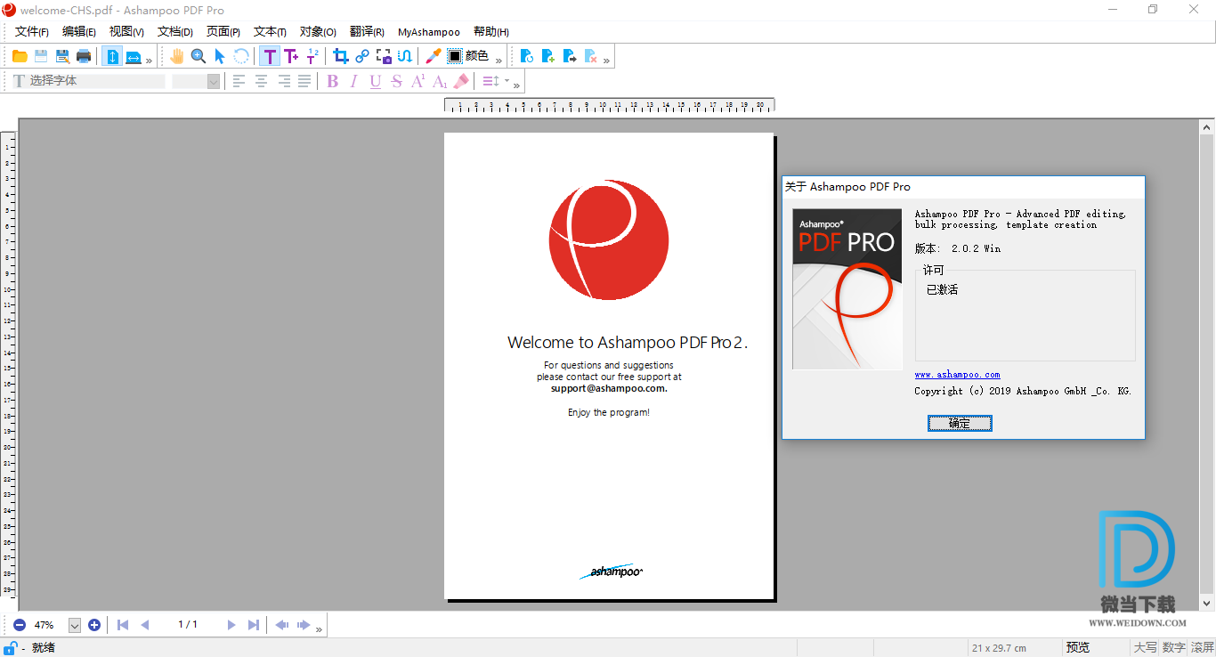Click 确定 in the About dialog

(960, 424)
